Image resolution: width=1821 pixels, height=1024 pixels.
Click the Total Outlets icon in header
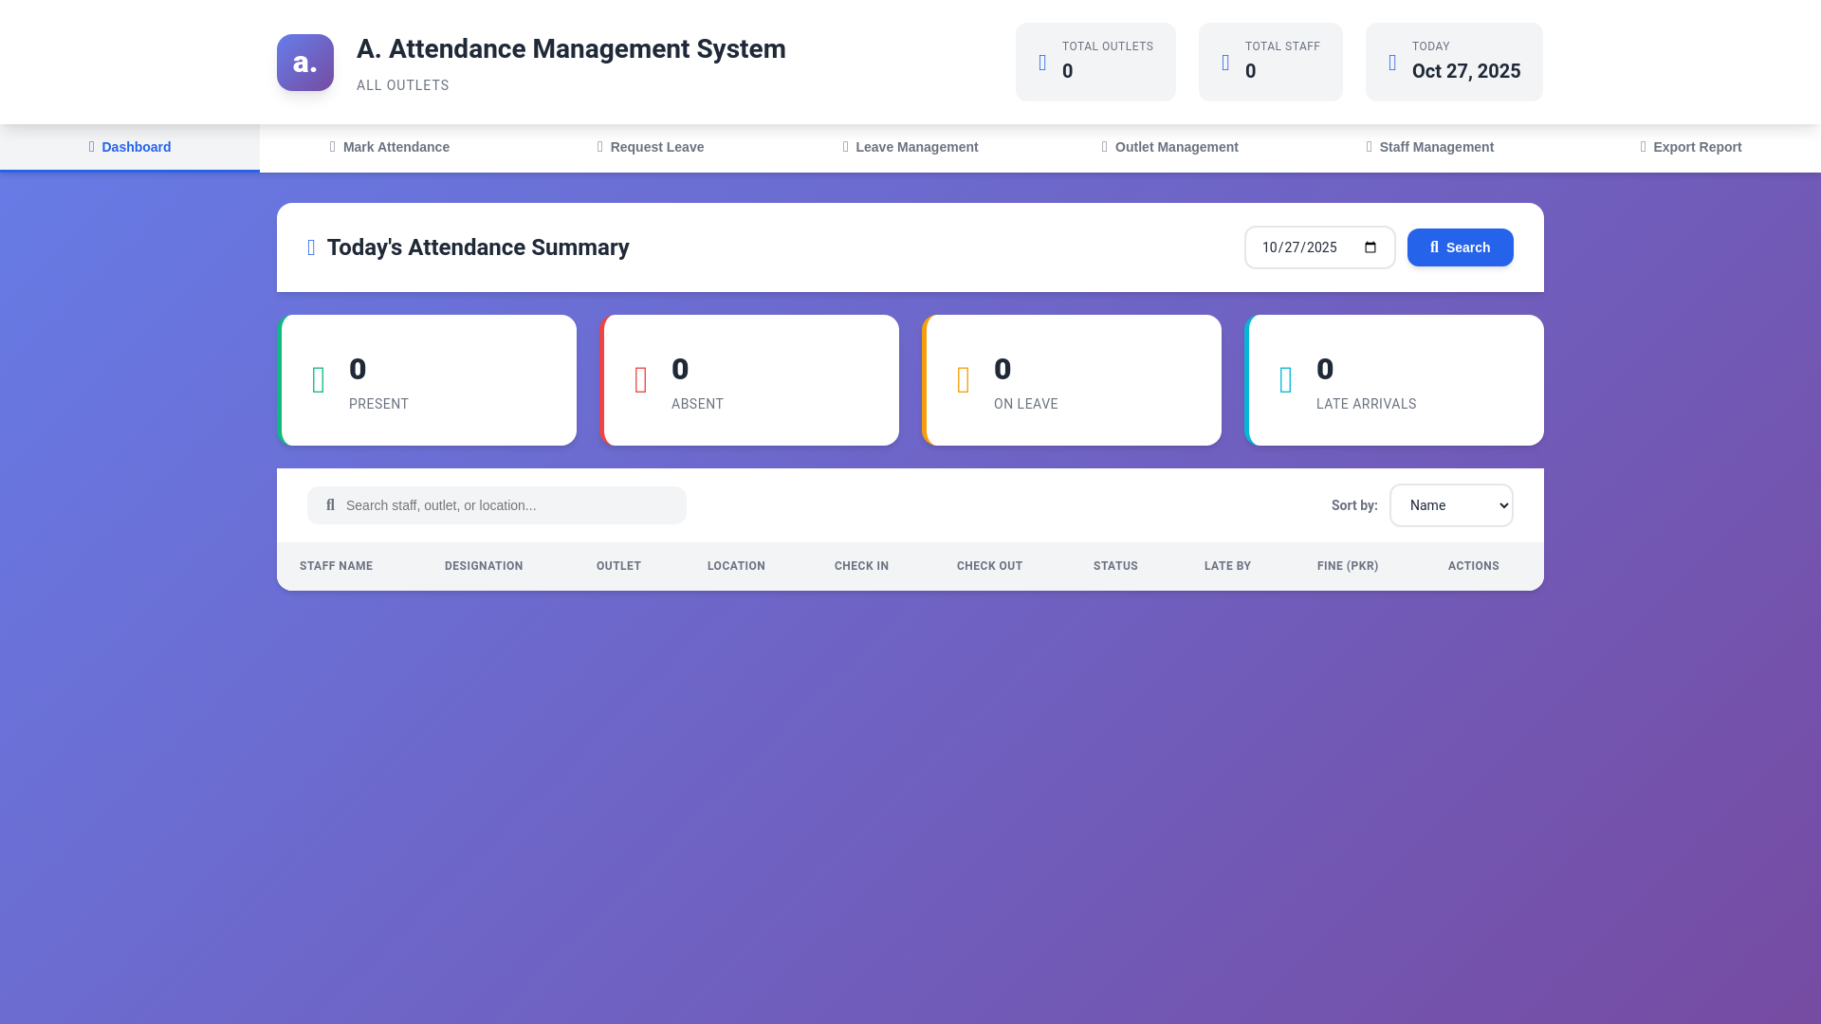(1042, 63)
